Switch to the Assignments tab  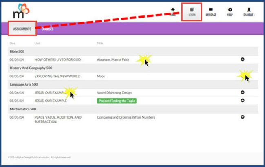pos(22,29)
